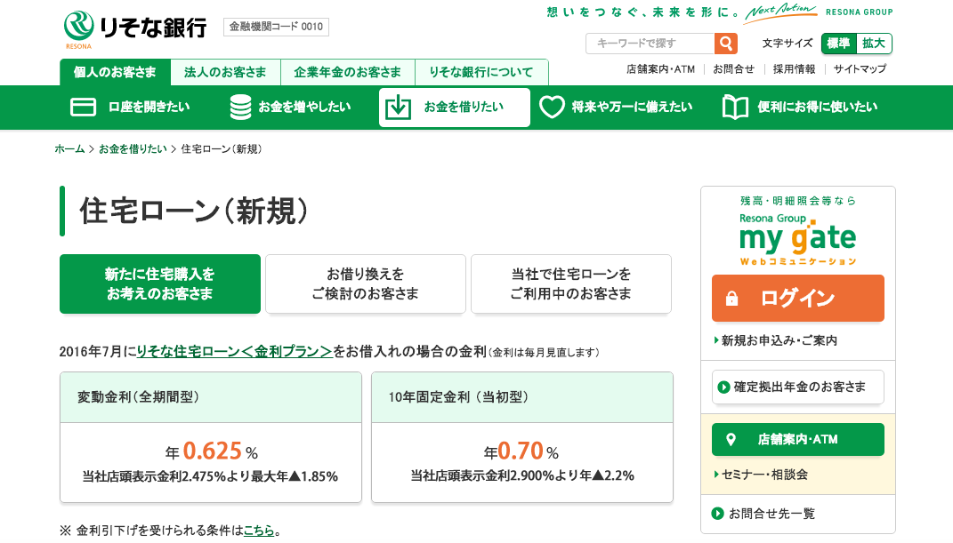This screenshot has height=543, width=953.
Task: Click the download-box icon for お金を借りたい
Action: click(x=398, y=108)
